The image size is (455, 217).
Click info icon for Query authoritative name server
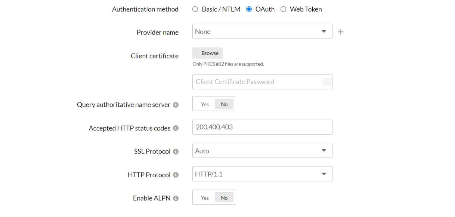point(176,105)
